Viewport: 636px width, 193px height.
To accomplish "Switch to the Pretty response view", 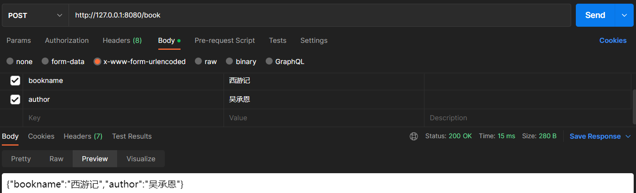I will point(21,159).
